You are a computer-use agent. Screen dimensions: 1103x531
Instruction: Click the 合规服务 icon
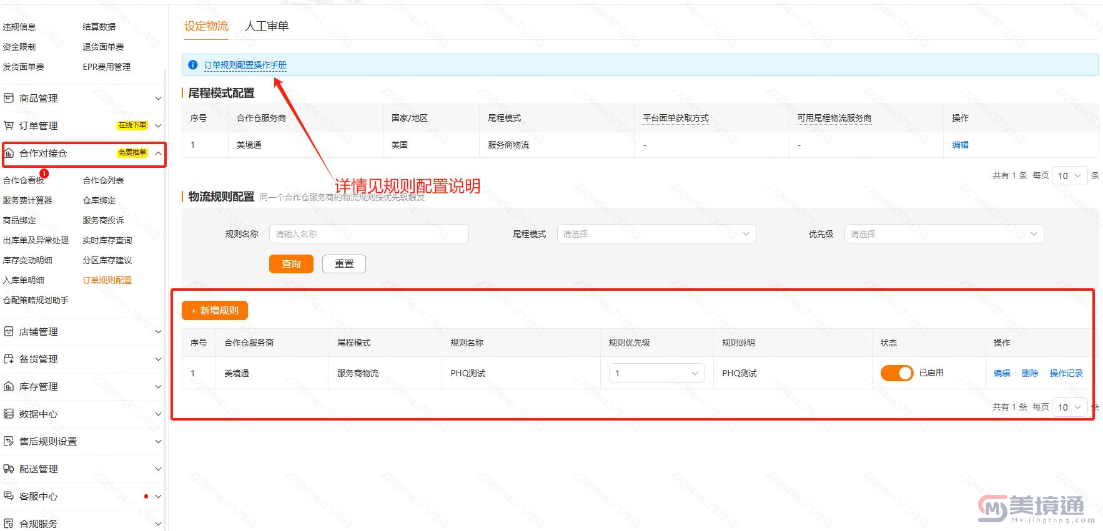click(x=9, y=524)
